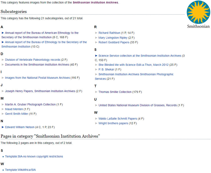
Task: Open the Mary Livingston Ripley link
Action: click(113, 38)
